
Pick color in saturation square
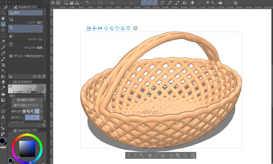27,149
